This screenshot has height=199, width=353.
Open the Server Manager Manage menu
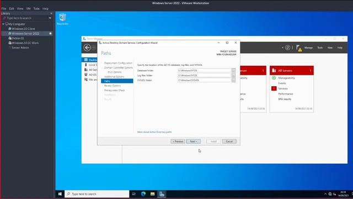click(x=308, y=48)
